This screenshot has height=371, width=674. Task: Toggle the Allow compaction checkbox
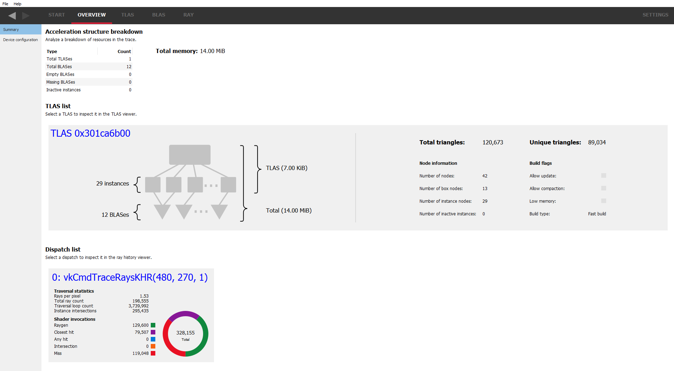[x=603, y=188]
